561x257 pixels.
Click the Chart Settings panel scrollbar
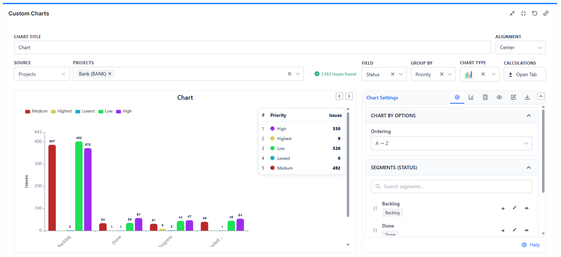tap(543, 151)
